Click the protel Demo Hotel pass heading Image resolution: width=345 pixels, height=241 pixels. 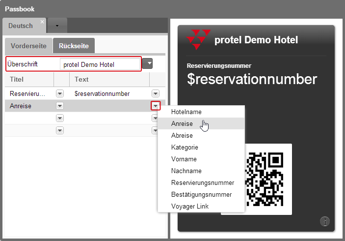pyautogui.click(x=256, y=40)
